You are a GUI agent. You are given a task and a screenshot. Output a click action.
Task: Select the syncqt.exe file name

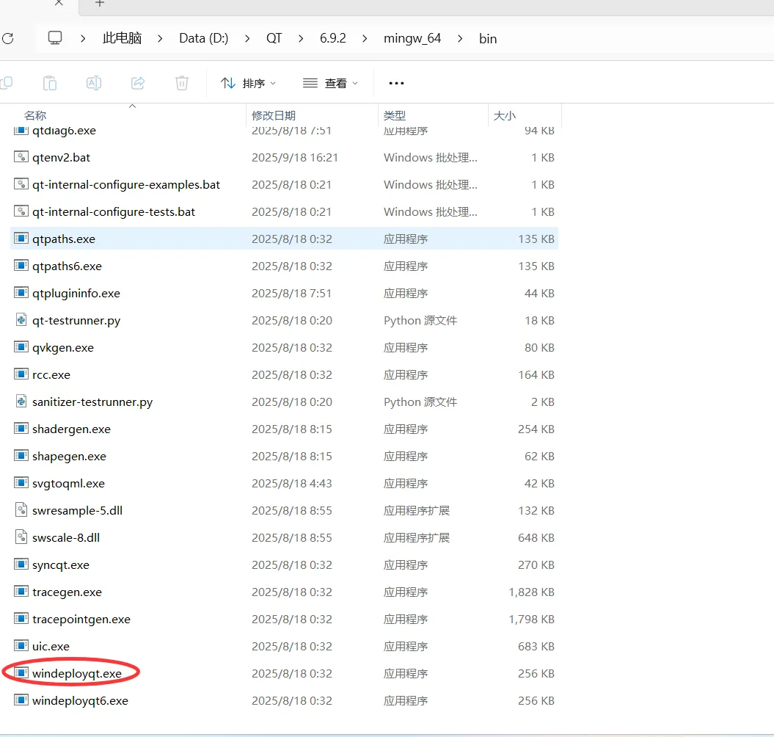pyautogui.click(x=61, y=565)
